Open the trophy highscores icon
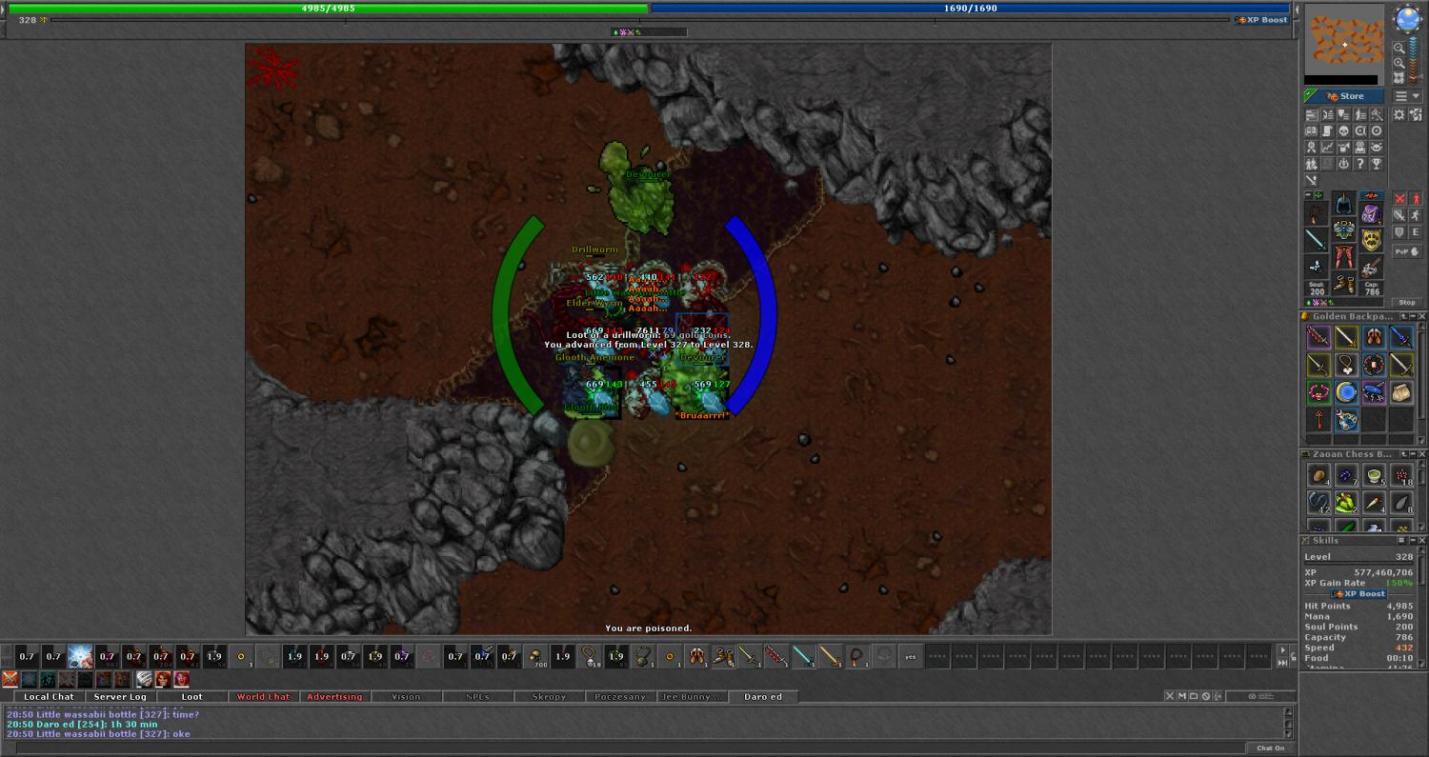This screenshot has width=1429, height=757. [1377, 163]
